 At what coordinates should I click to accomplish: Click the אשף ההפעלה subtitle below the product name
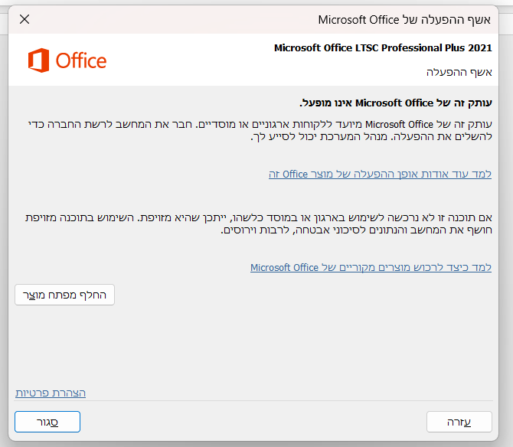pyautogui.click(x=459, y=72)
